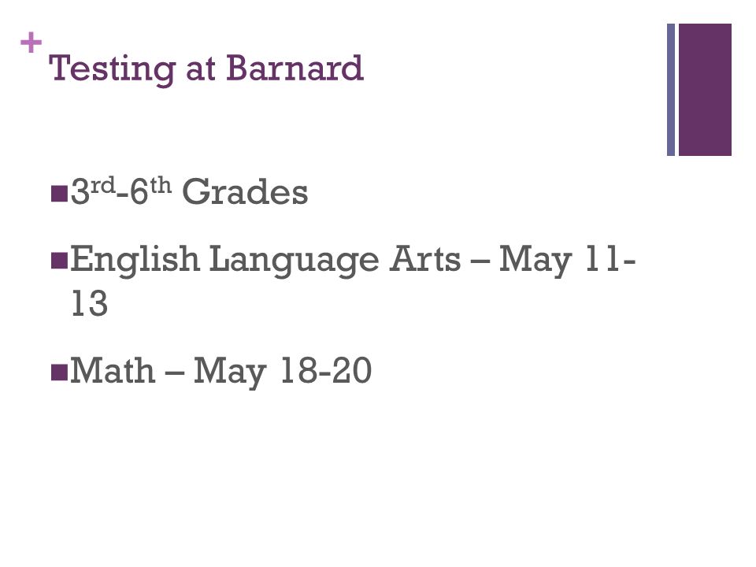Click the word 'at' in the title

click(201, 70)
